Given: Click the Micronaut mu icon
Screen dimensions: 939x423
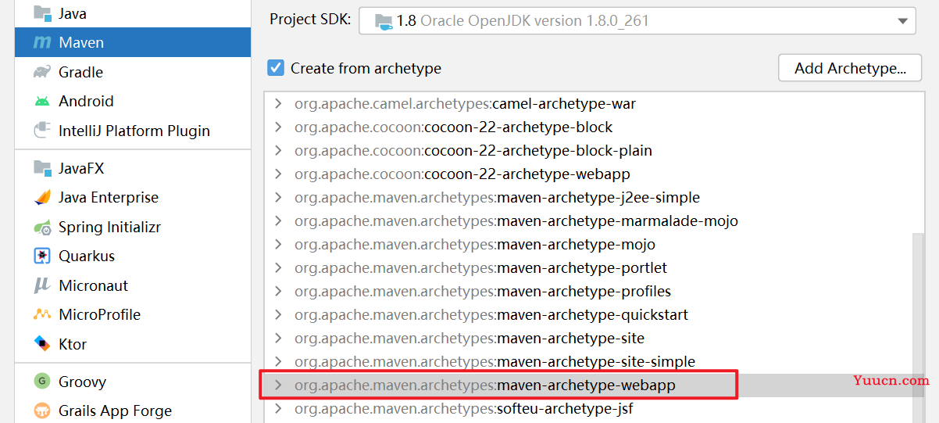Looking at the screenshot, I should 42,286.
